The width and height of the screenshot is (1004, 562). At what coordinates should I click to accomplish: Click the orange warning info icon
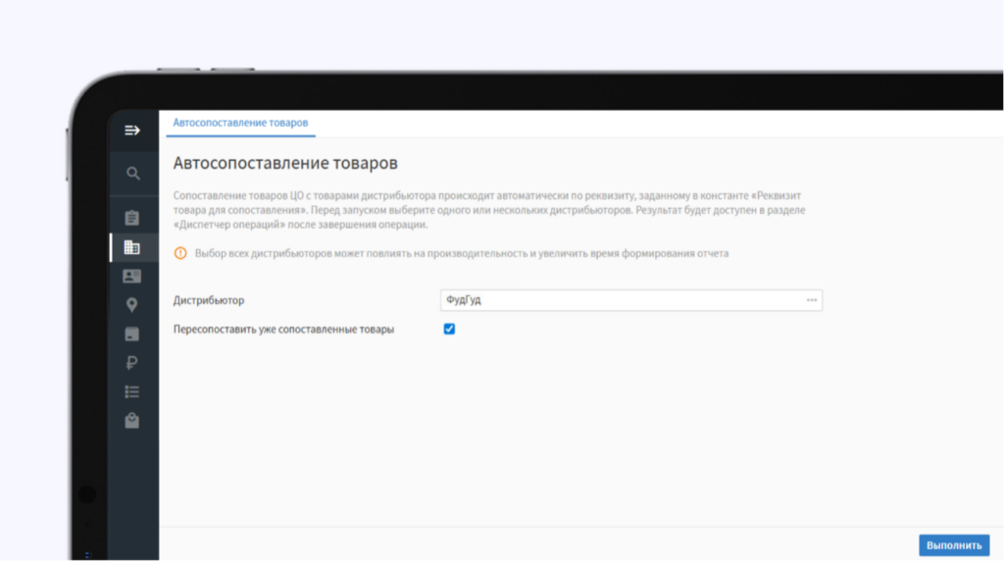[180, 253]
